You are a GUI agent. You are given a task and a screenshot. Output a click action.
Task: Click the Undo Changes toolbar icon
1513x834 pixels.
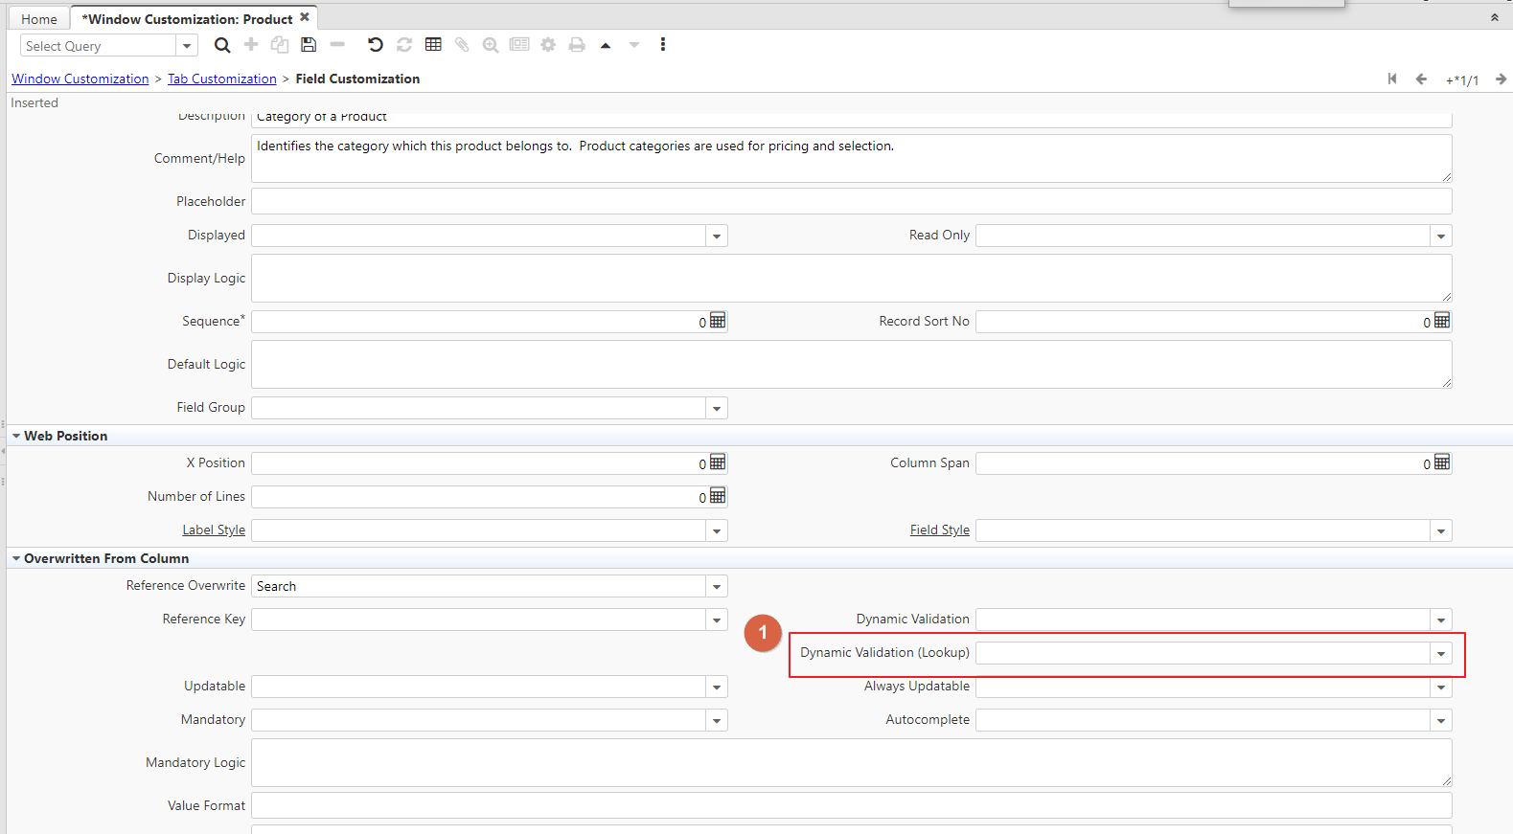pyautogui.click(x=375, y=45)
